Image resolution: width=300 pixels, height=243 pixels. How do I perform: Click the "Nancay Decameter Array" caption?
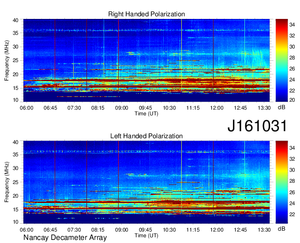pos(65,238)
